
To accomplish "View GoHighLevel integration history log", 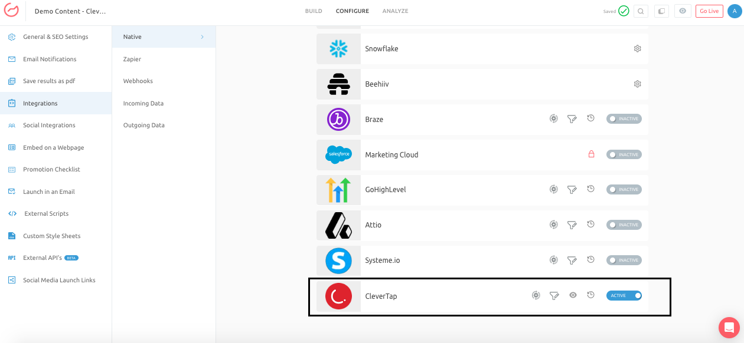I will tap(590, 189).
